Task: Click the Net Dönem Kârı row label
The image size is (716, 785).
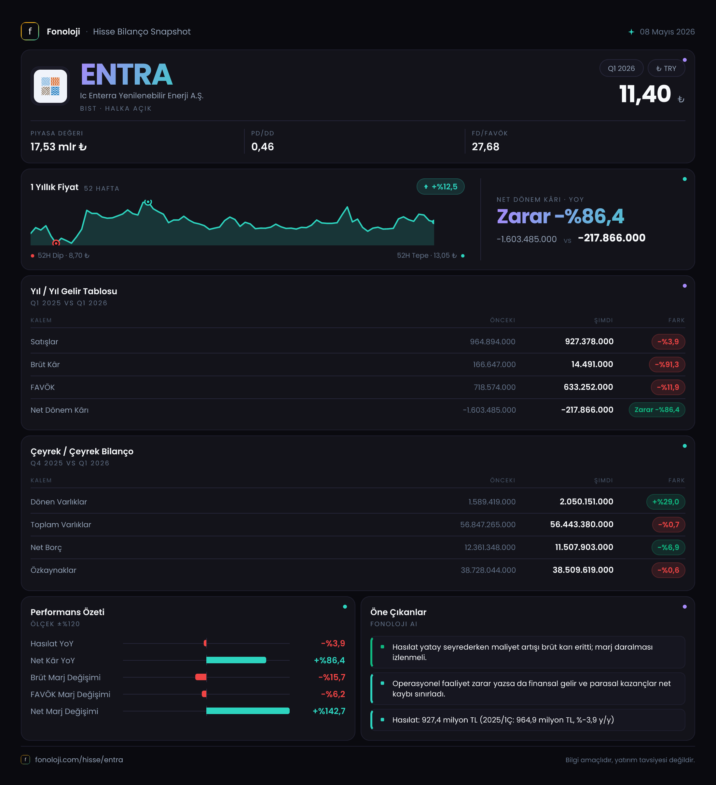Action: coord(60,410)
